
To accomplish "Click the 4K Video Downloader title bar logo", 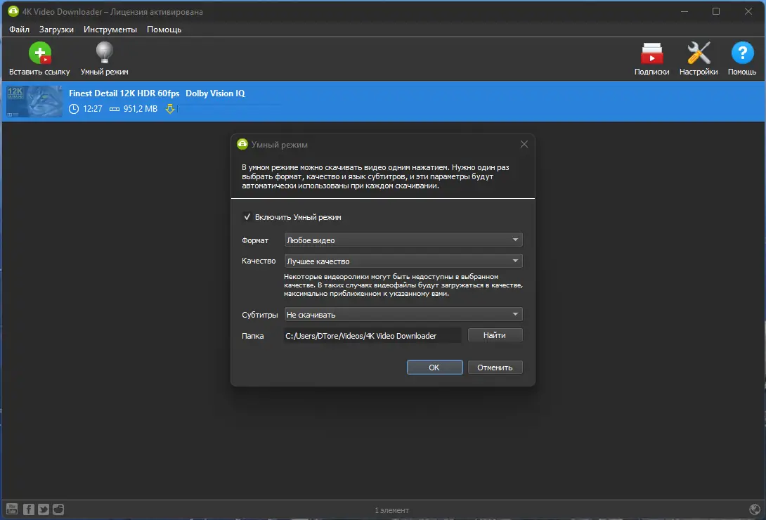I will pyautogui.click(x=13, y=11).
